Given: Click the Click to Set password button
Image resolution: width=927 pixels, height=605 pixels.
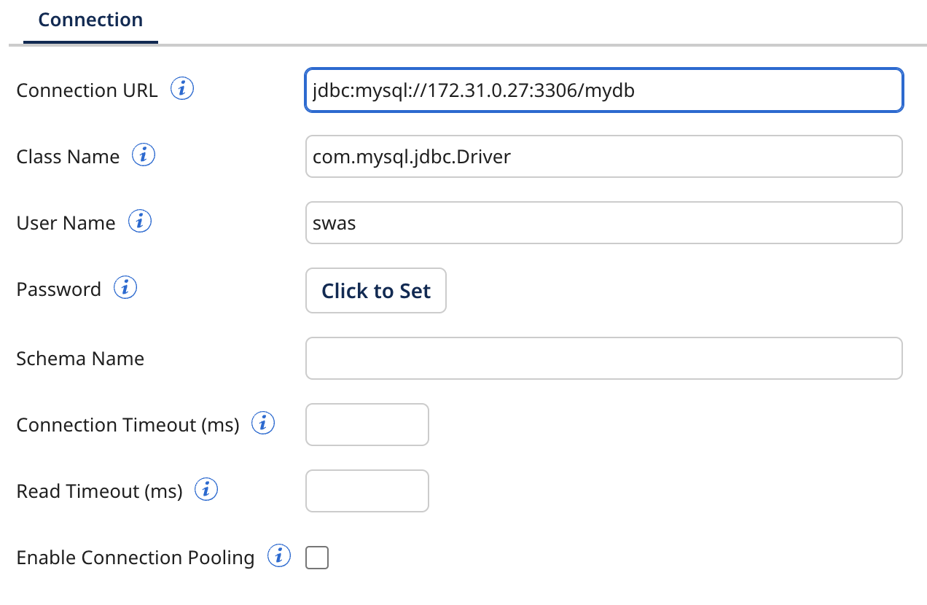Looking at the screenshot, I should pos(375,290).
